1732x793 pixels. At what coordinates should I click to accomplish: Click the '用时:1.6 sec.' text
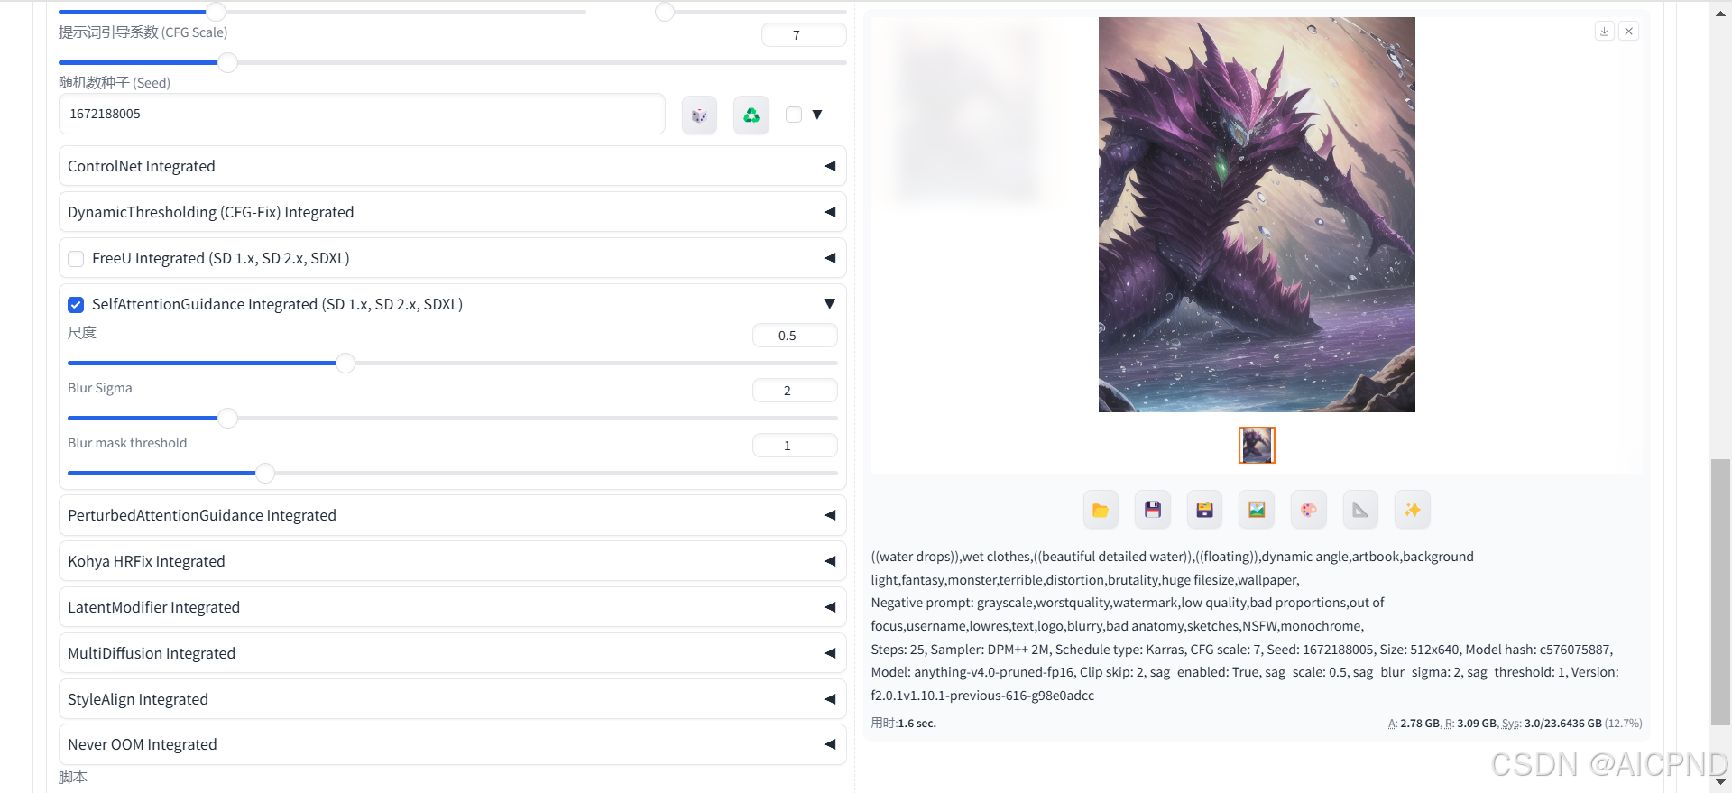904,724
